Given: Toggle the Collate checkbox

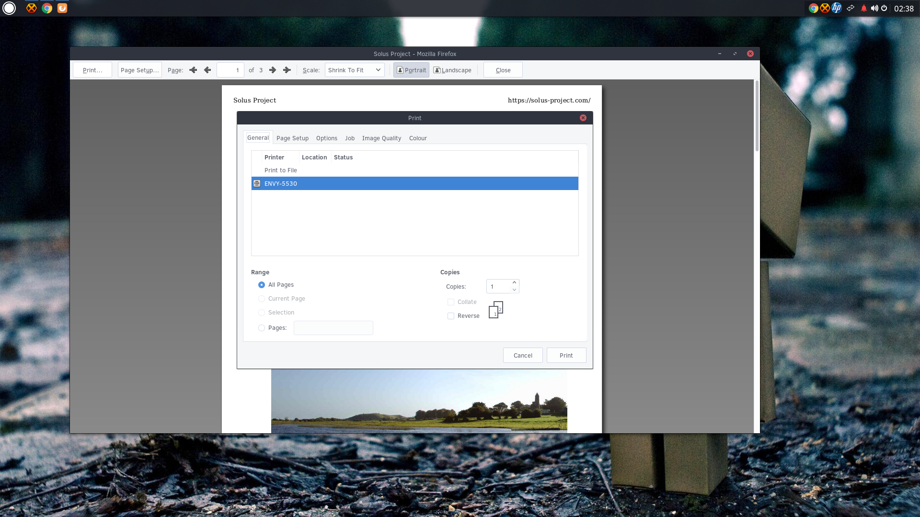Looking at the screenshot, I should [451, 302].
